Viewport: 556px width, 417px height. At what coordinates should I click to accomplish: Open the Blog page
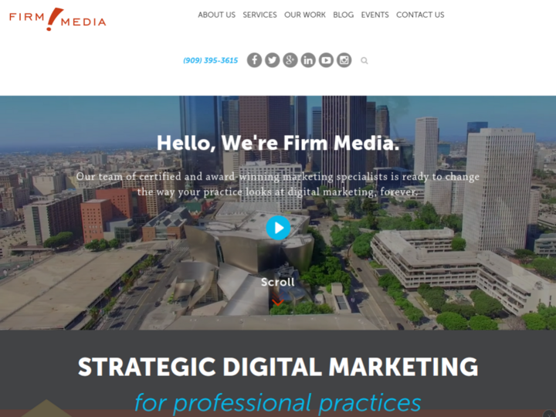coord(343,15)
